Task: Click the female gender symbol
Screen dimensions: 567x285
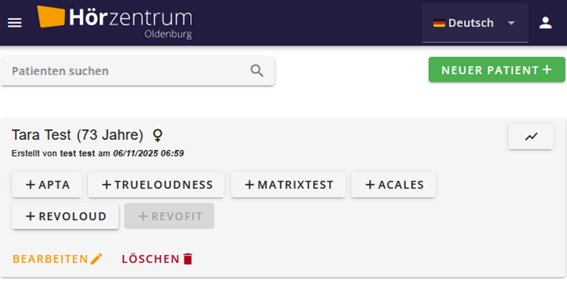Action: click(x=157, y=136)
